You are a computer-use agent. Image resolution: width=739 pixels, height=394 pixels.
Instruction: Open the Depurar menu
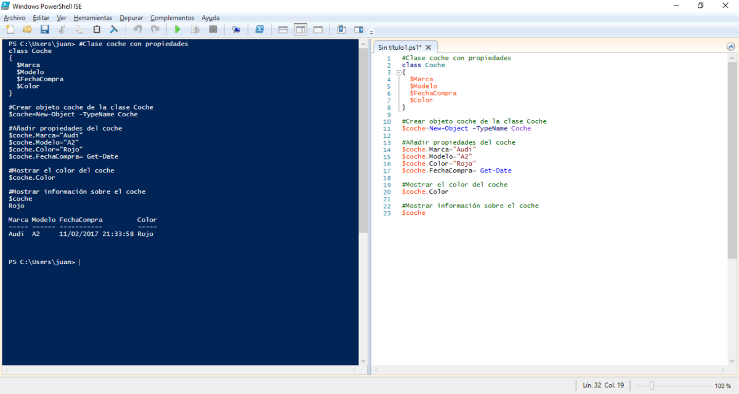click(131, 18)
